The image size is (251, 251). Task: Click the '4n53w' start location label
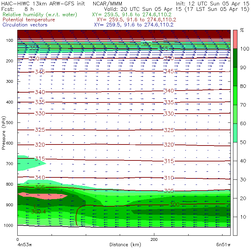click(x=25, y=245)
